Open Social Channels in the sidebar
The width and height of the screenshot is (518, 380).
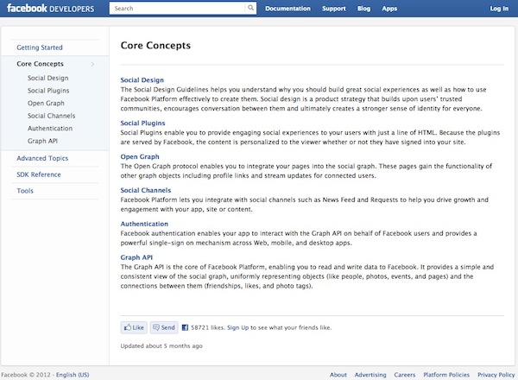[x=52, y=116]
